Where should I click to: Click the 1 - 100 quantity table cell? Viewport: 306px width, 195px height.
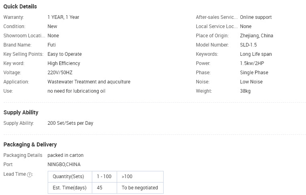(x=104, y=177)
